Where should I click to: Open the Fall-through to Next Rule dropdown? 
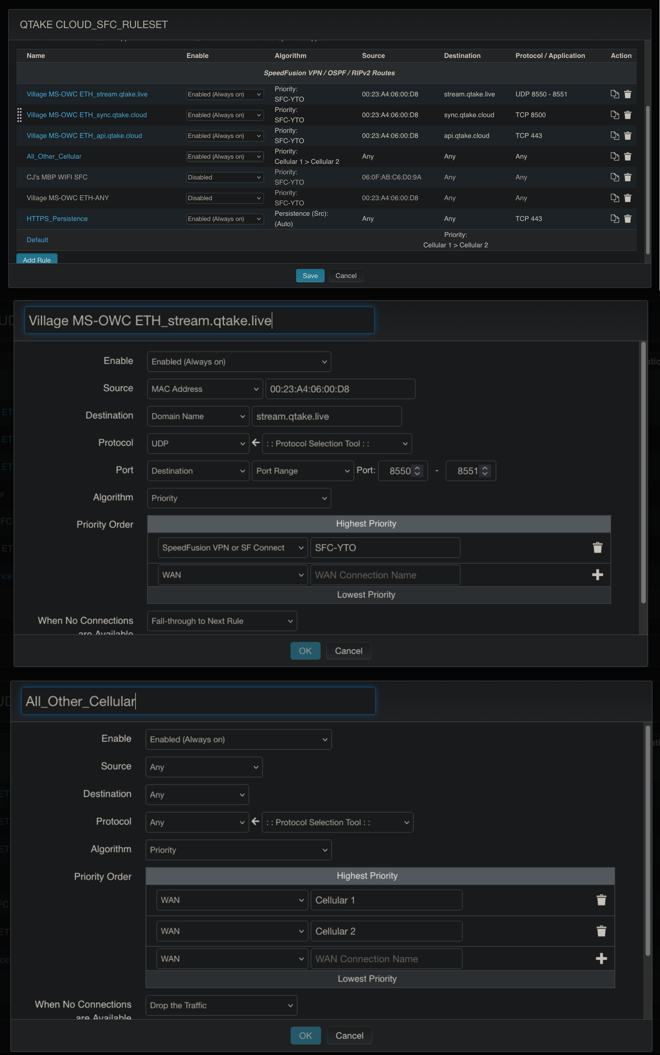[x=222, y=621]
